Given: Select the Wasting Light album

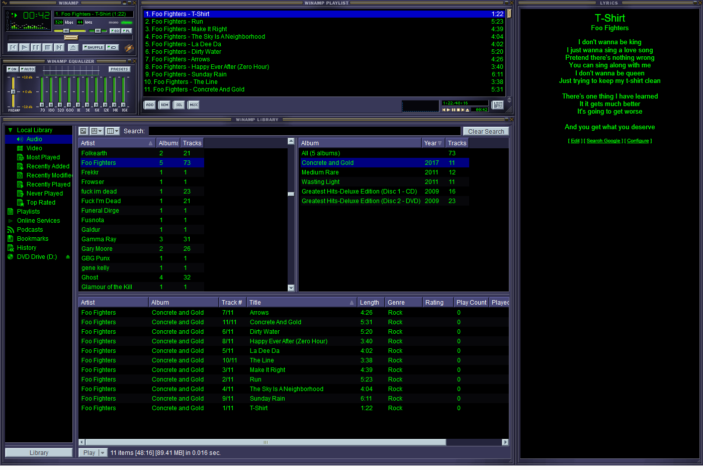Looking at the screenshot, I should tap(385, 182).
